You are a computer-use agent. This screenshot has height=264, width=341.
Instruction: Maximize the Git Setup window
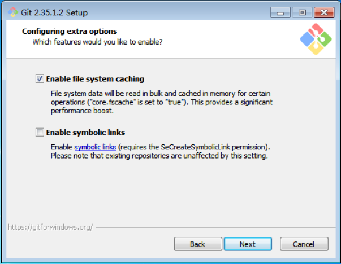click(x=302, y=12)
